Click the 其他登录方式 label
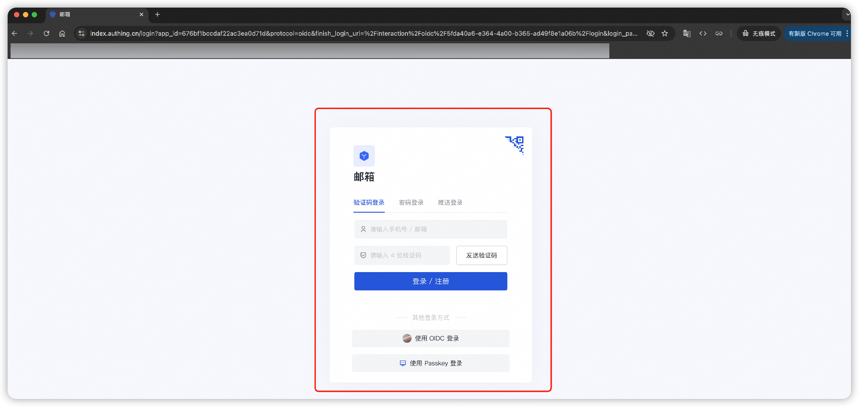 (x=431, y=318)
